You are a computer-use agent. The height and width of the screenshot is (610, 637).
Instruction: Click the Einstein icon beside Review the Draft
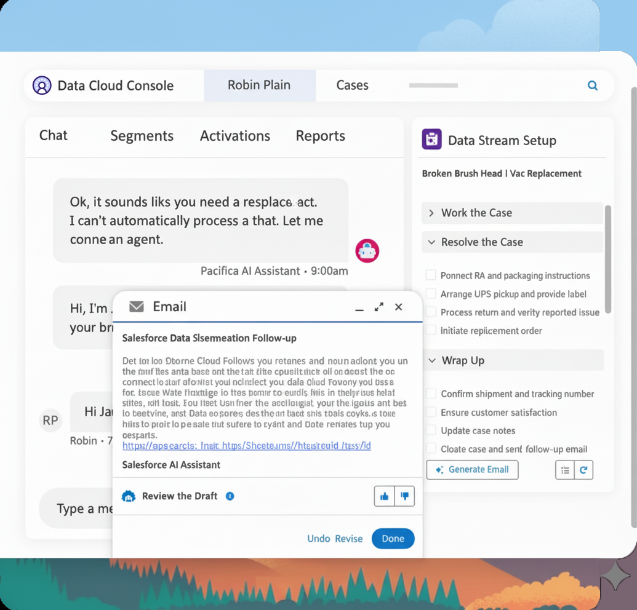[x=129, y=496]
